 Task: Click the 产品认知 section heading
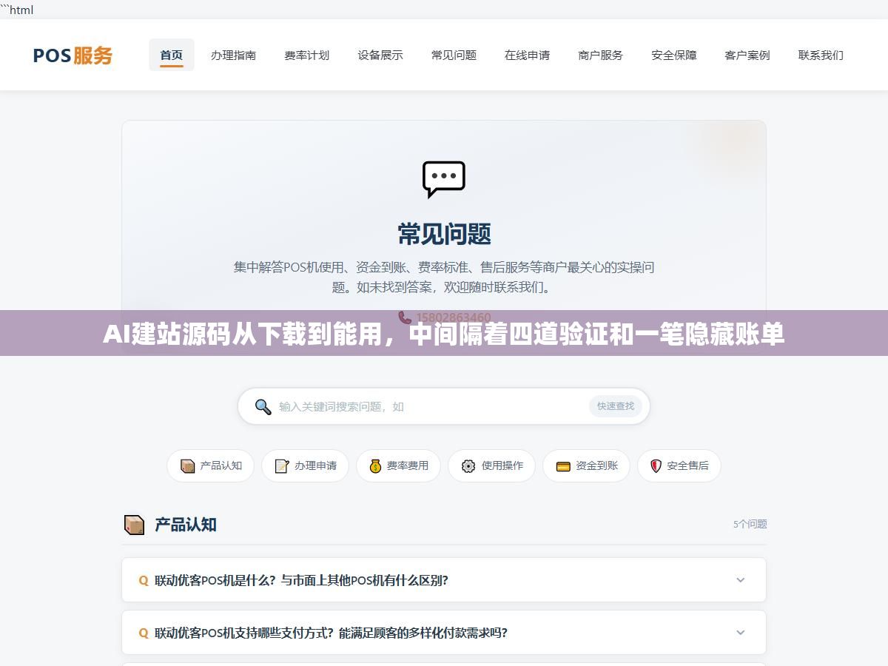(x=186, y=525)
